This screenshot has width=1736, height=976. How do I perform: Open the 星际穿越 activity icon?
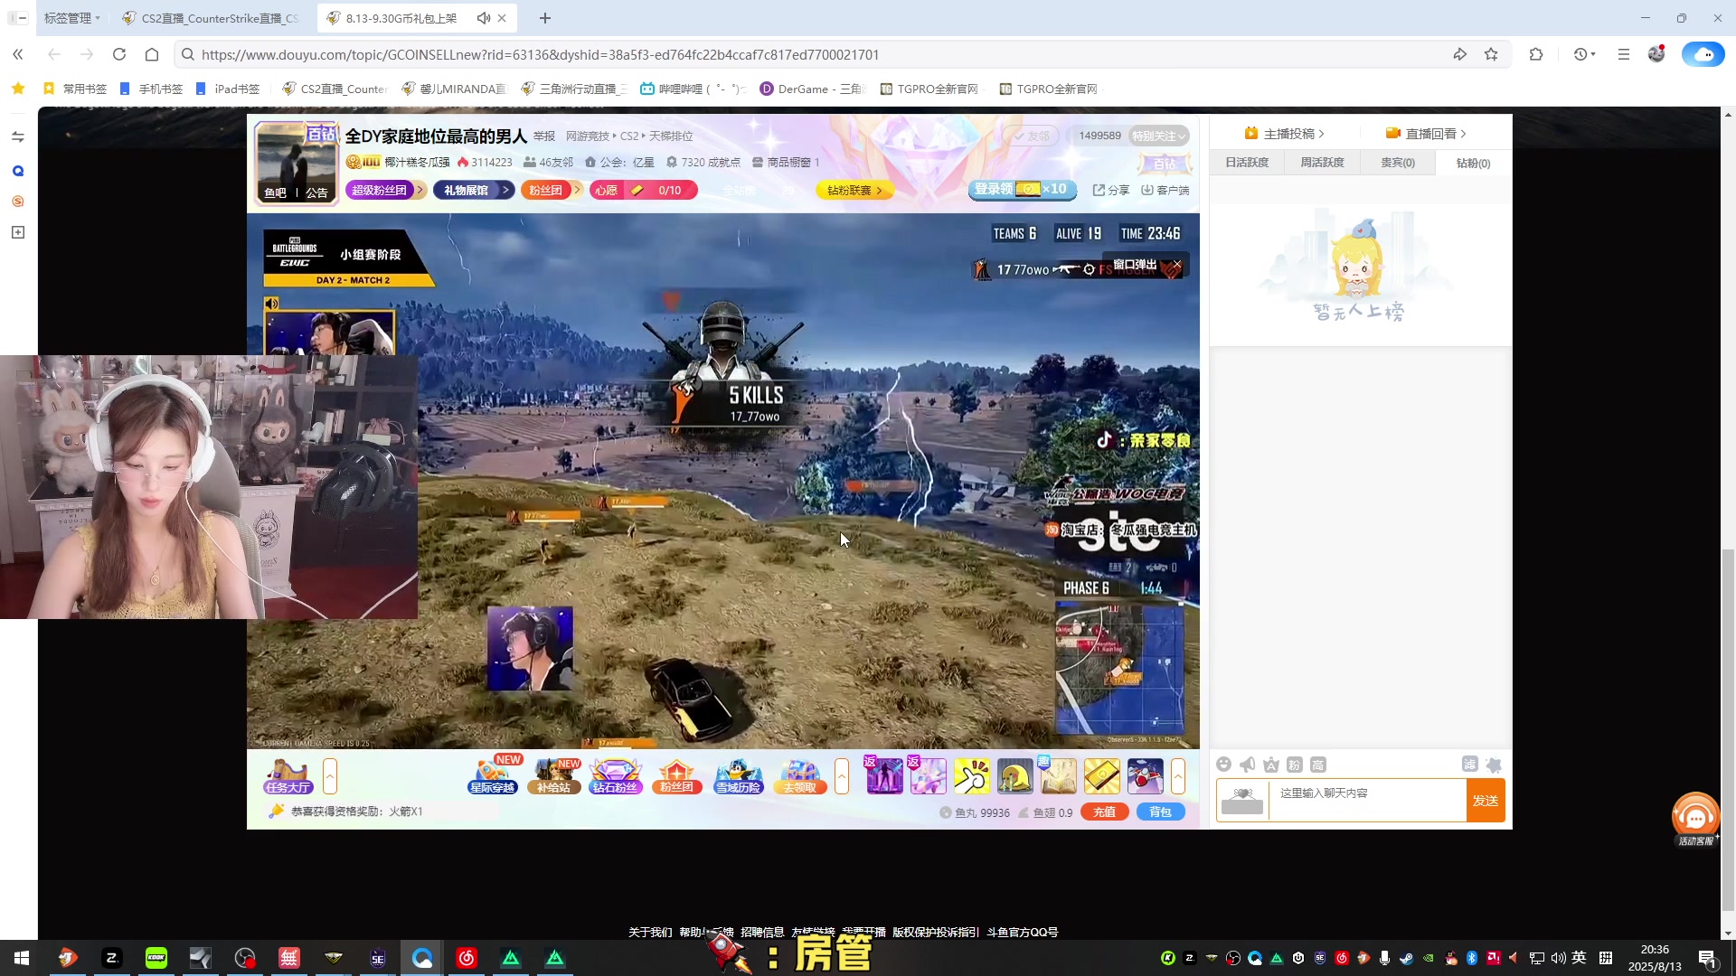(x=493, y=776)
